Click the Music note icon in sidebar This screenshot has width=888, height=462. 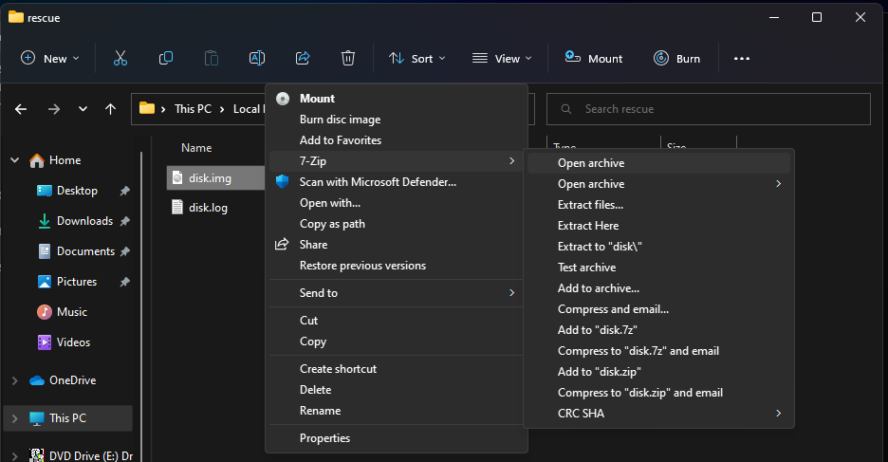[x=45, y=312]
